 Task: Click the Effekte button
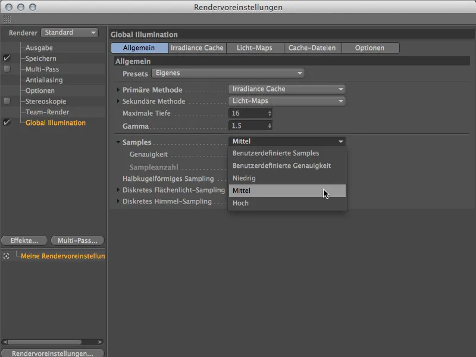[x=24, y=240]
